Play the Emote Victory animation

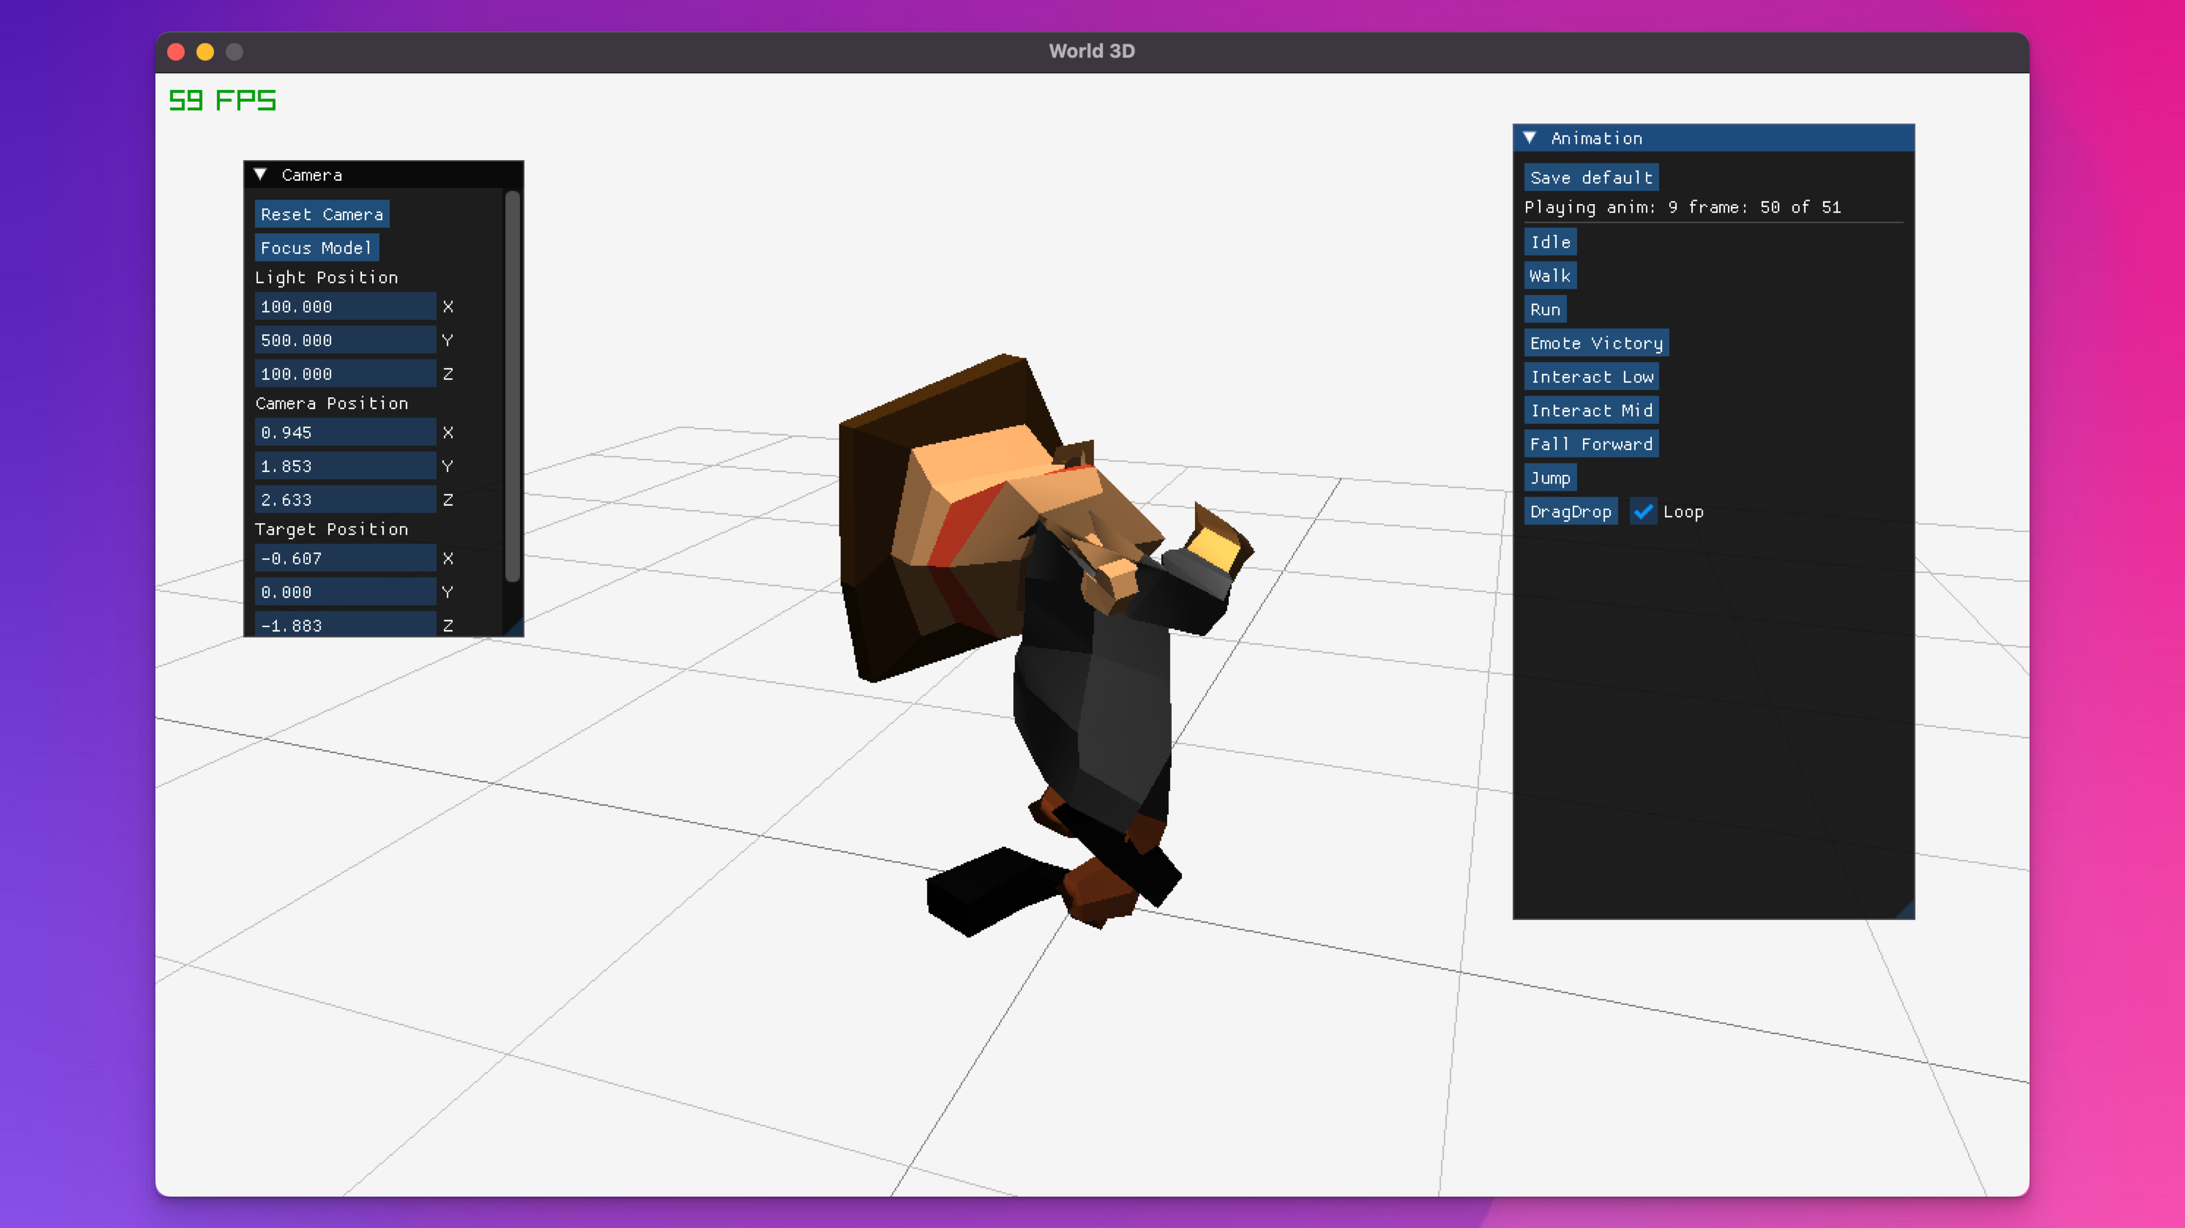point(1596,342)
